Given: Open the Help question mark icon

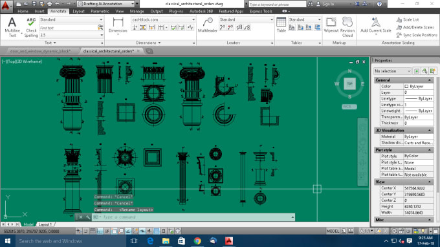Looking at the screenshot, I should click(379, 4).
